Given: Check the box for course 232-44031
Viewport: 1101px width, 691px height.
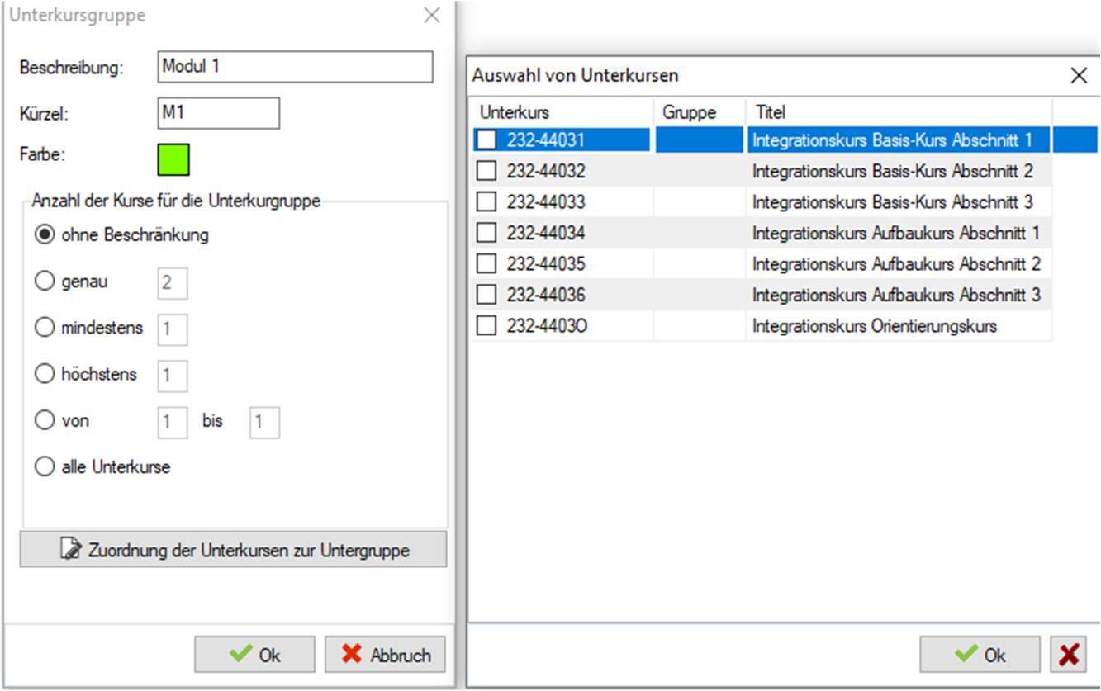Looking at the screenshot, I should click(487, 140).
